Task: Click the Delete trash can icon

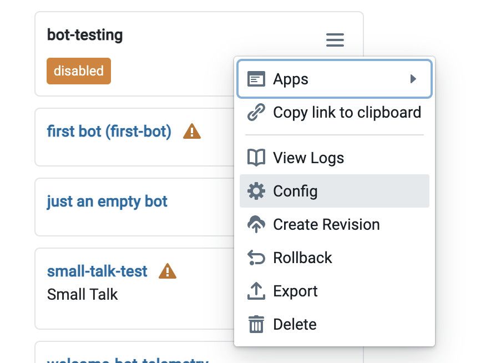Action: click(x=256, y=325)
